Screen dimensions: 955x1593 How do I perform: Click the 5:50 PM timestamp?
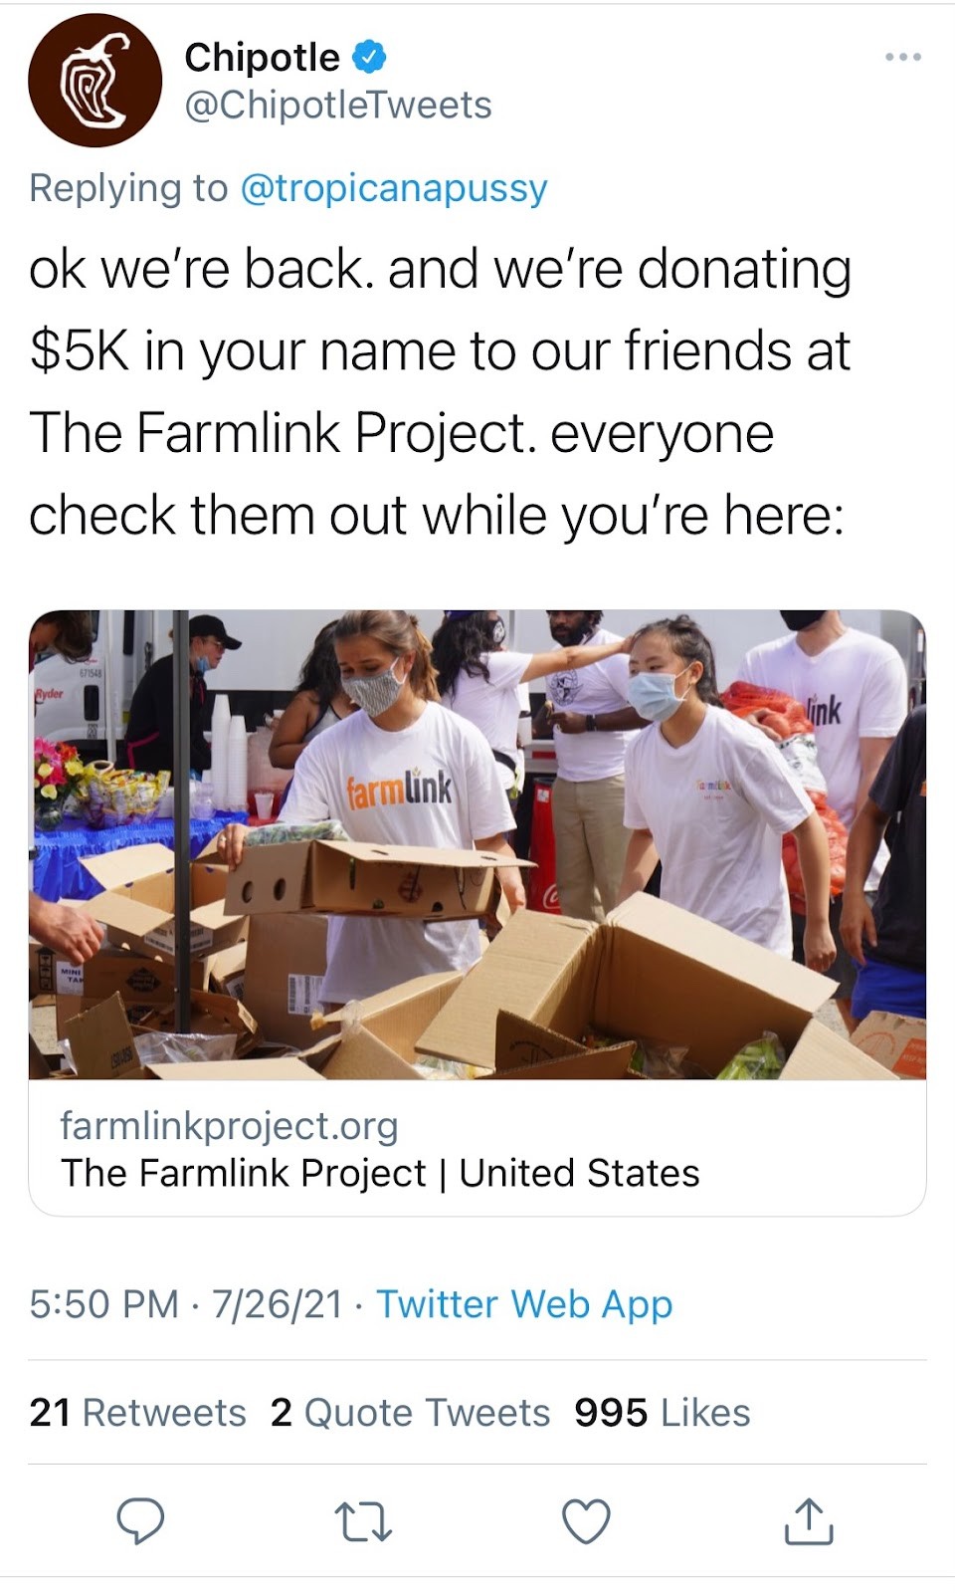pos(103,1304)
